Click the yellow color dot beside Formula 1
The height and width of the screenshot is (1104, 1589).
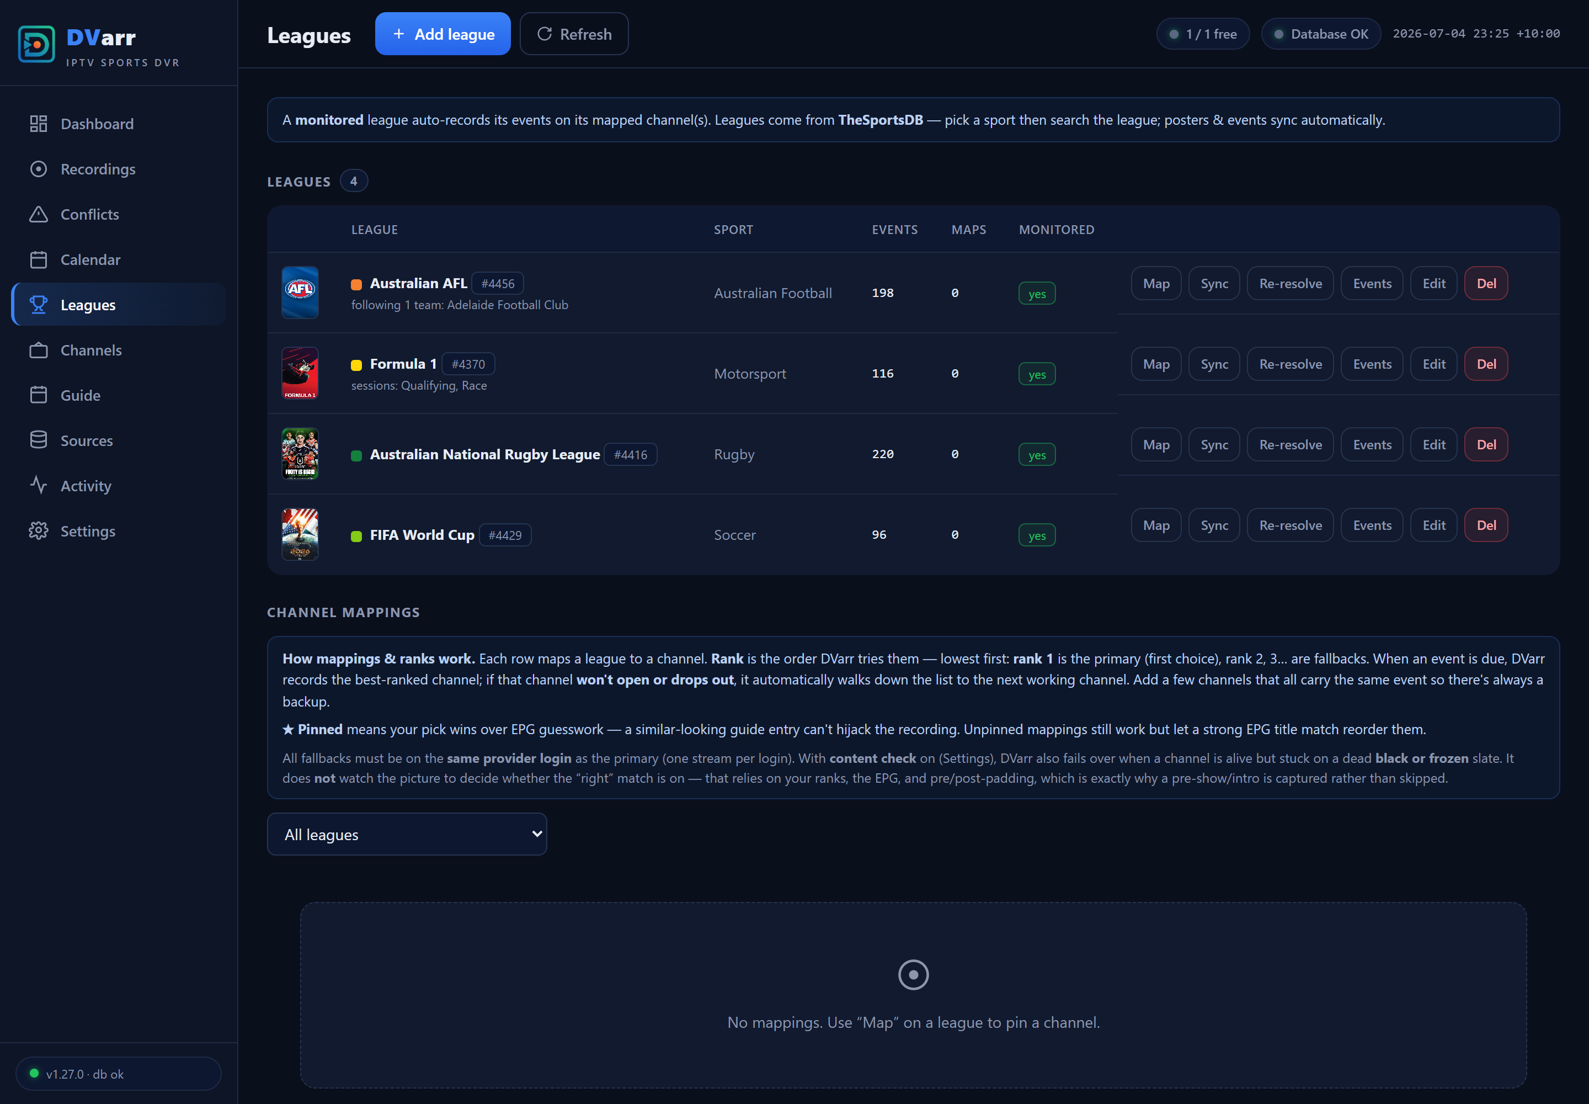pos(357,364)
